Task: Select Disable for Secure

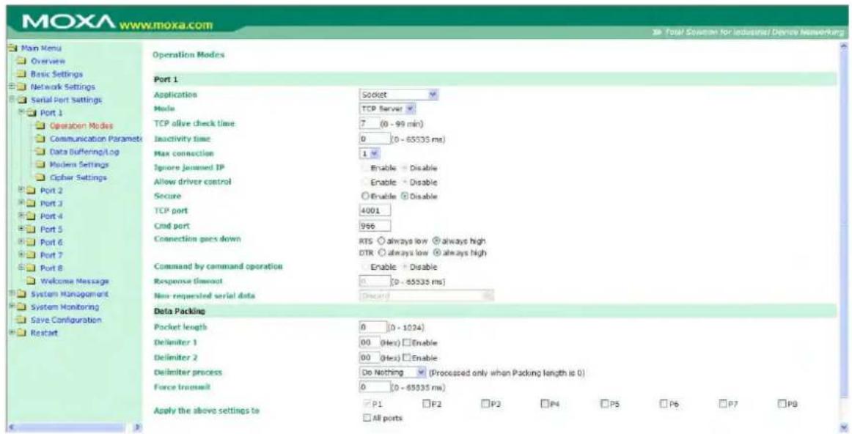Action: 404,196
